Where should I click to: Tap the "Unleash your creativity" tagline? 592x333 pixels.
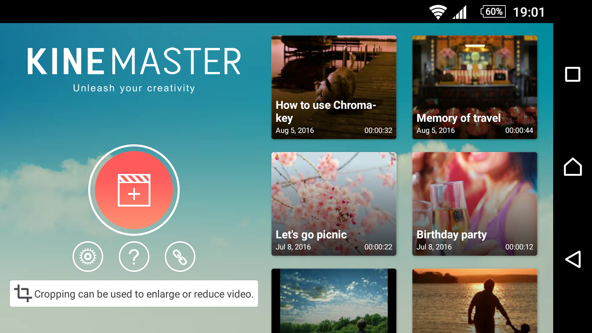pos(134,88)
